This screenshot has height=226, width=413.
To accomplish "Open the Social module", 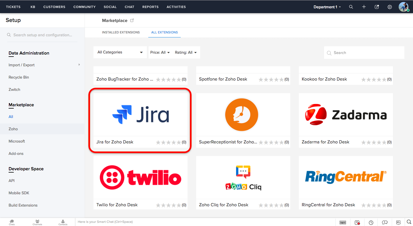I will [x=110, y=7].
